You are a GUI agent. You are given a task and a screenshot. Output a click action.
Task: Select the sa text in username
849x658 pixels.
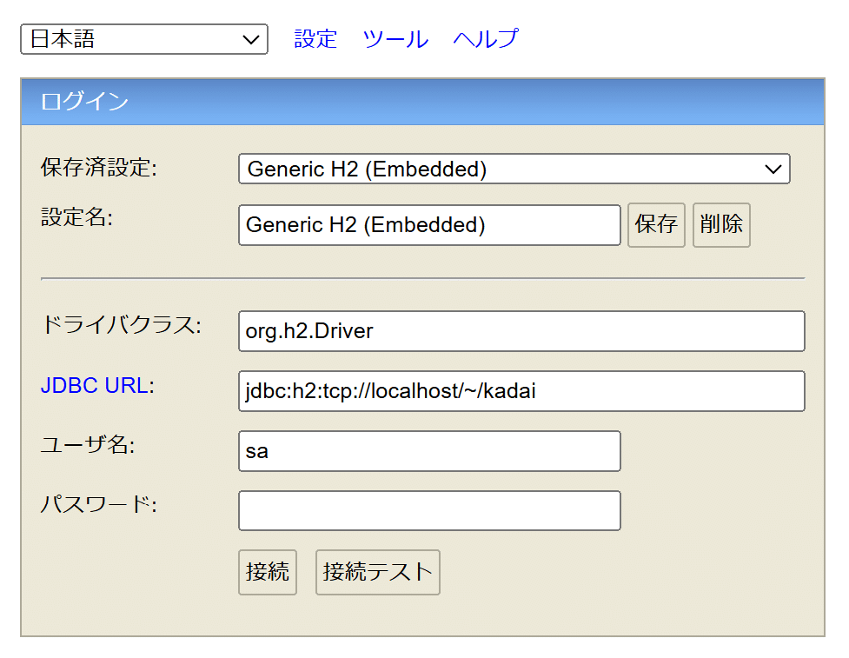[252, 451]
